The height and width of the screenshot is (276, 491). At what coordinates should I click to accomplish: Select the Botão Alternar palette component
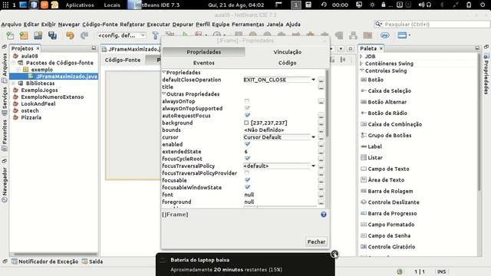coord(384,102)
